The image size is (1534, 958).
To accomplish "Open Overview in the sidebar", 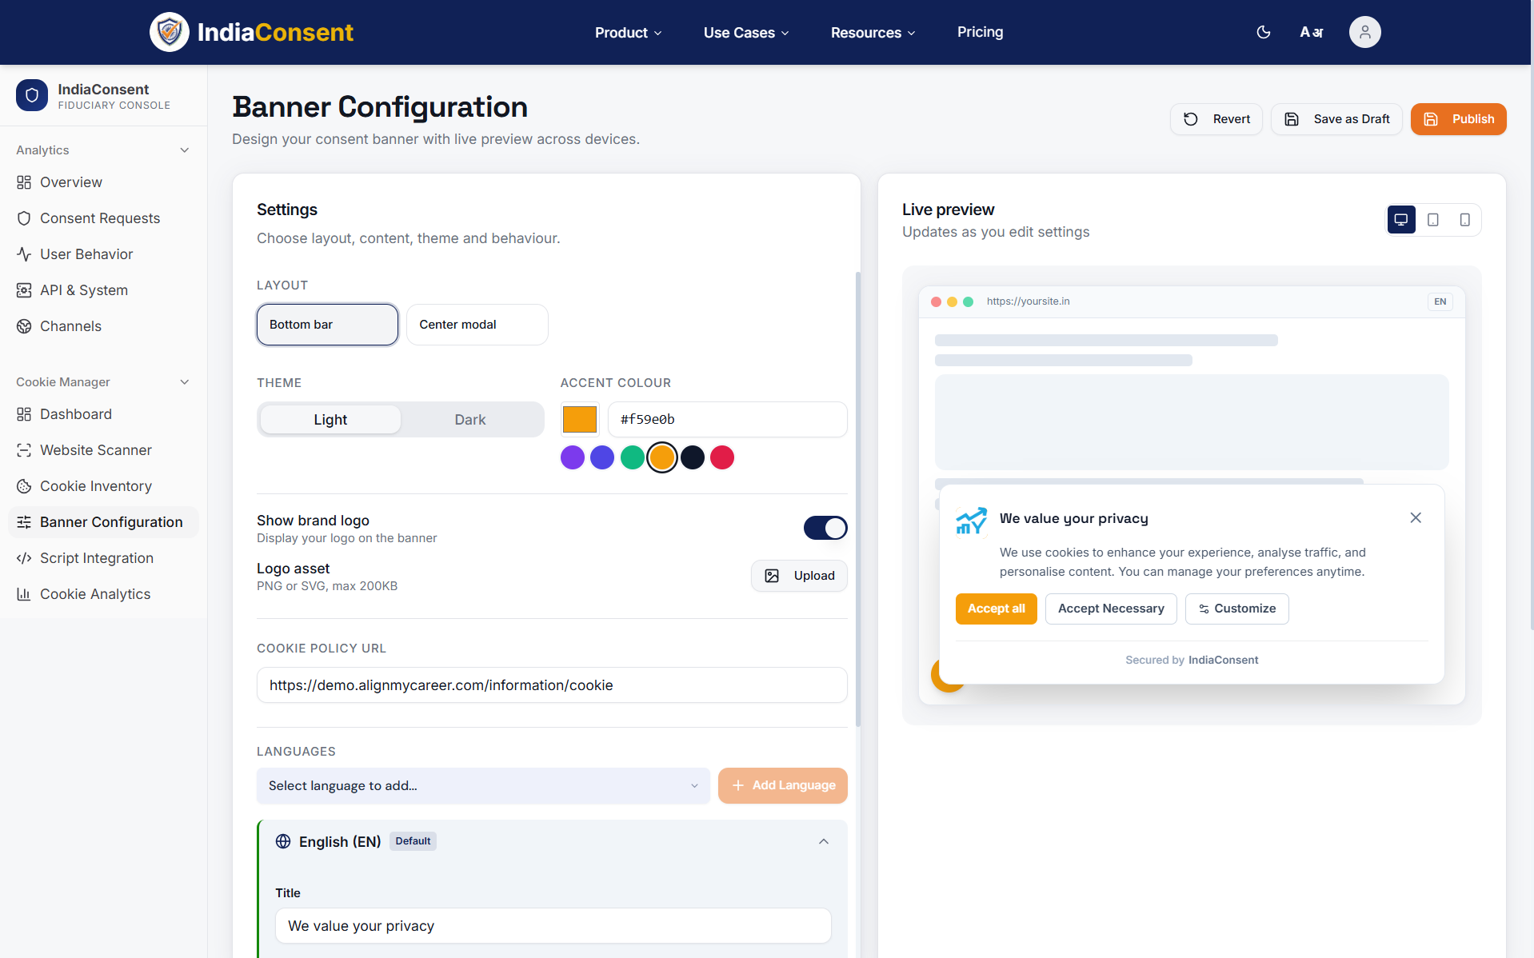I will 103,182.
